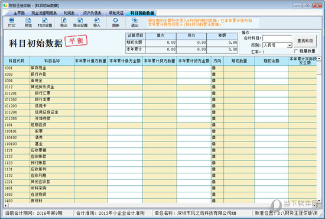Select the 应收账款 row name
The height and width of the screenshot is (219, 325).
38,157
